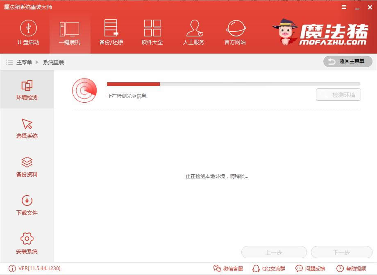Open the 备份资料 sidebar step

coord(27,167)
